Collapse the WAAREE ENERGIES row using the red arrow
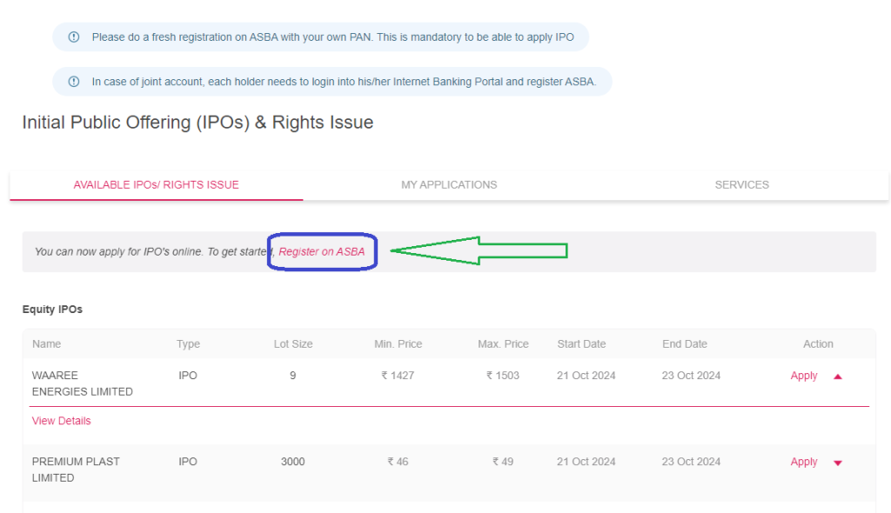Viewport: 891px width, 513px height. (x=837, y=376)
